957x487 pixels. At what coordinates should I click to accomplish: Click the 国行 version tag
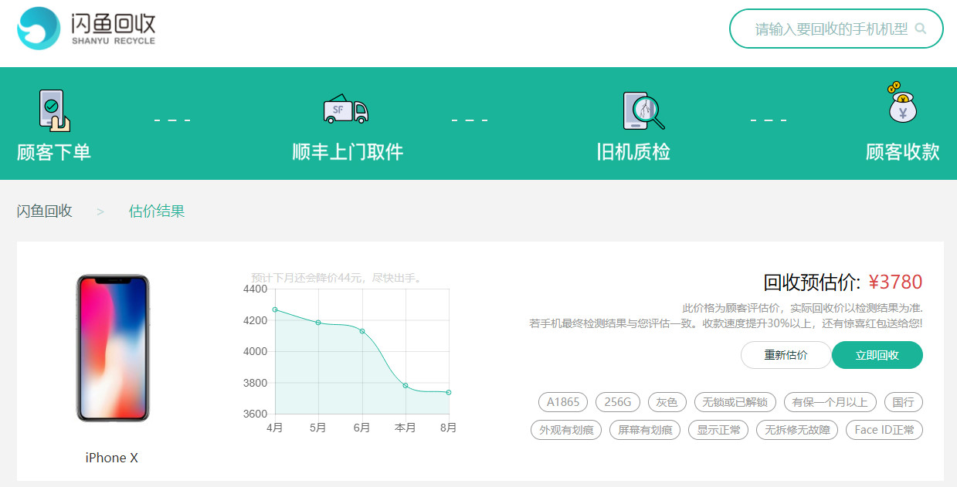click(903, 402)
